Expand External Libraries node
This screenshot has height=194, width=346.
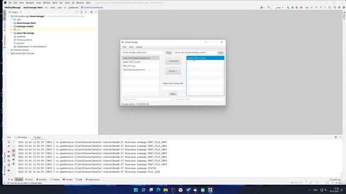tap(9, 50)
